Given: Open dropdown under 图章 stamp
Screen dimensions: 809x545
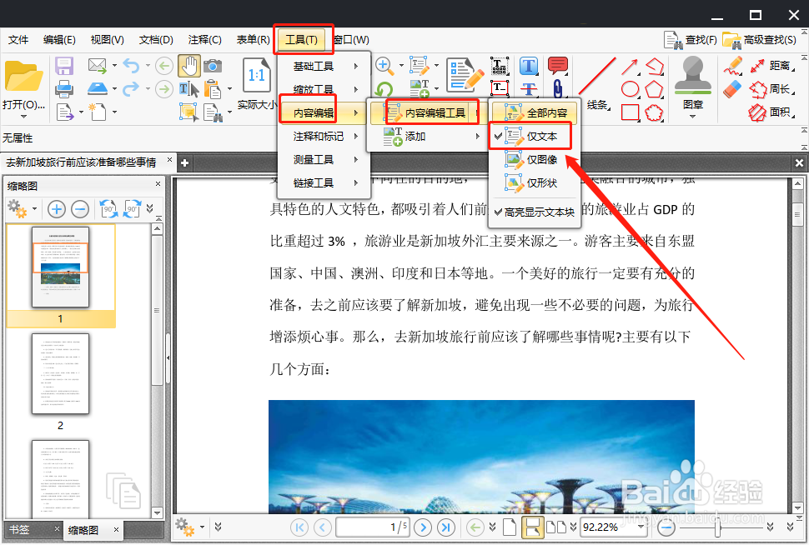Looking at the screenshot, I should [692, 117].
